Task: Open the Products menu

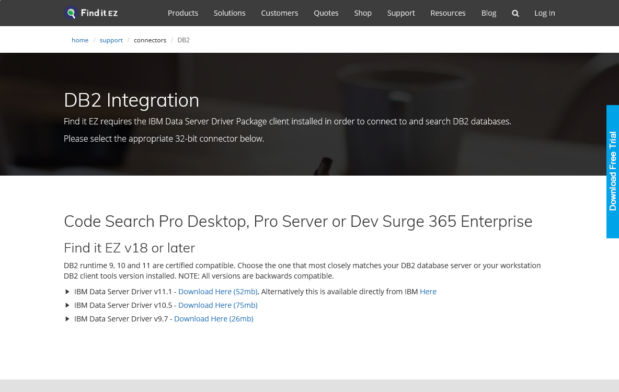Action: click(183, 13)
